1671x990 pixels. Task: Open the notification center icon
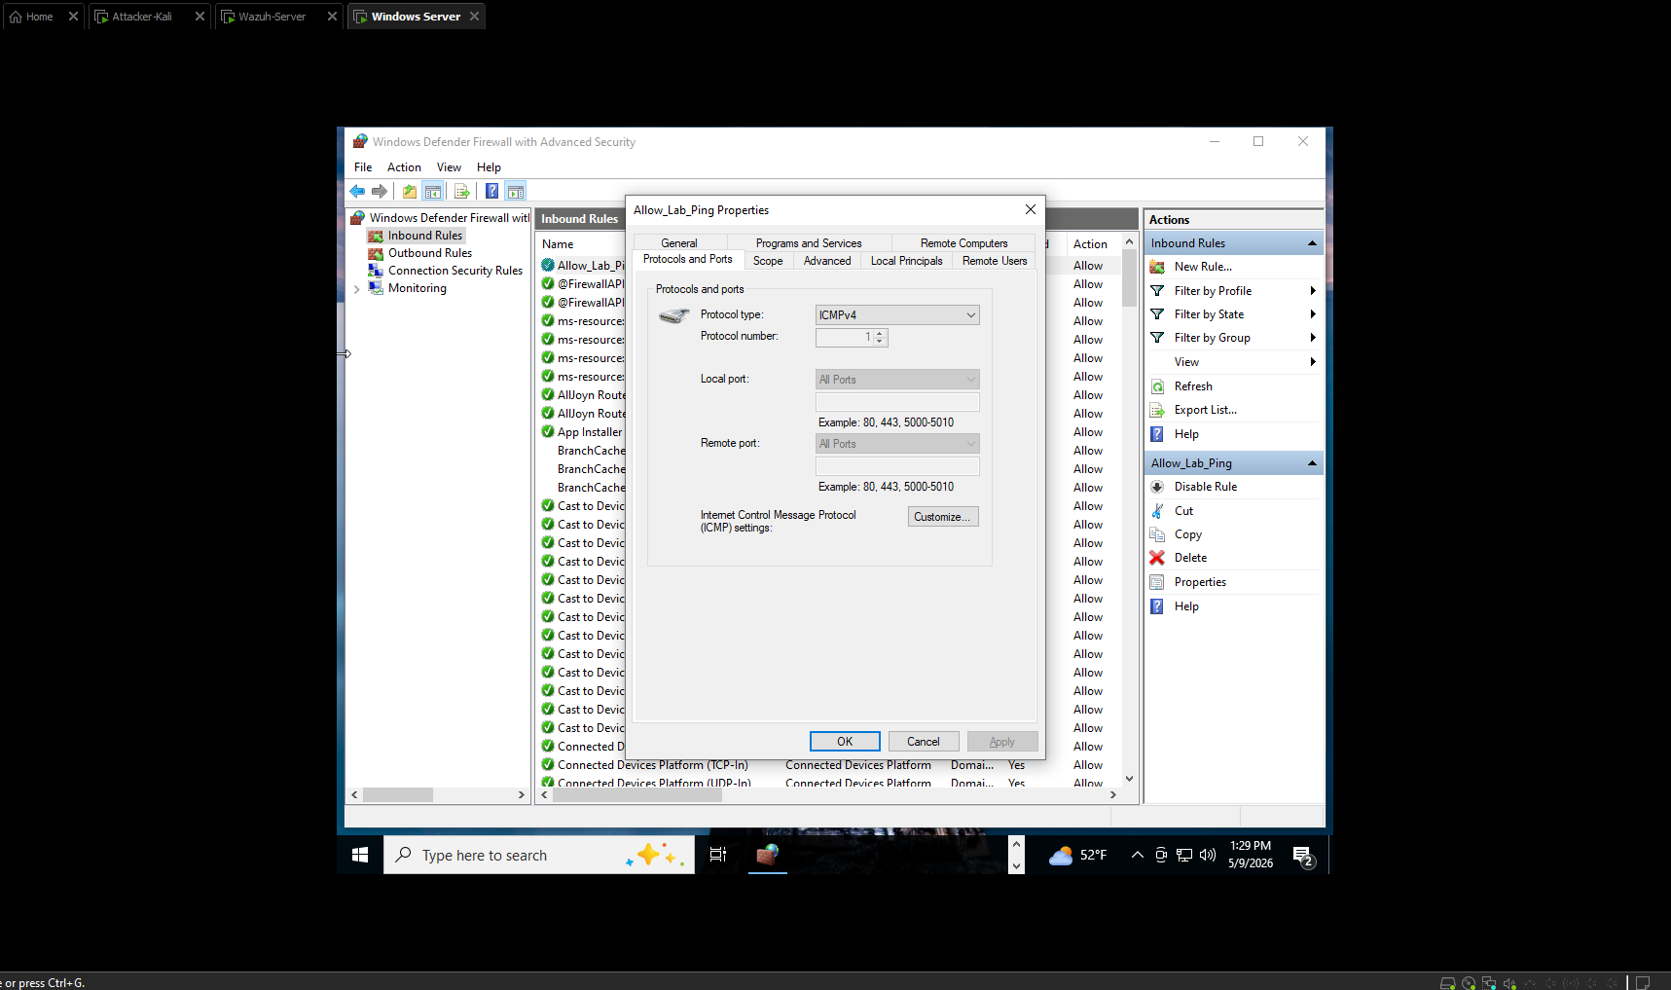(1304, 856)
